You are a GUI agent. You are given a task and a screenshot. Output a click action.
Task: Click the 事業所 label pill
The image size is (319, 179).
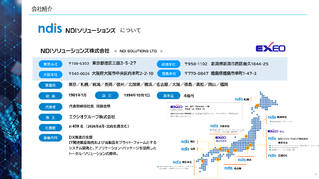(51, 85)
